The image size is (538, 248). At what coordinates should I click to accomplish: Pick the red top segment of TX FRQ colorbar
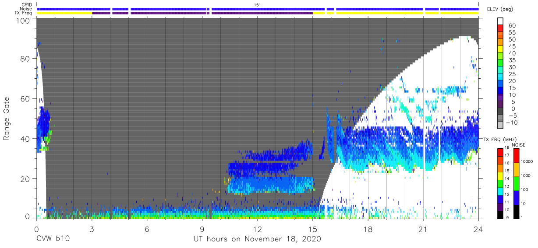(501, 152)
